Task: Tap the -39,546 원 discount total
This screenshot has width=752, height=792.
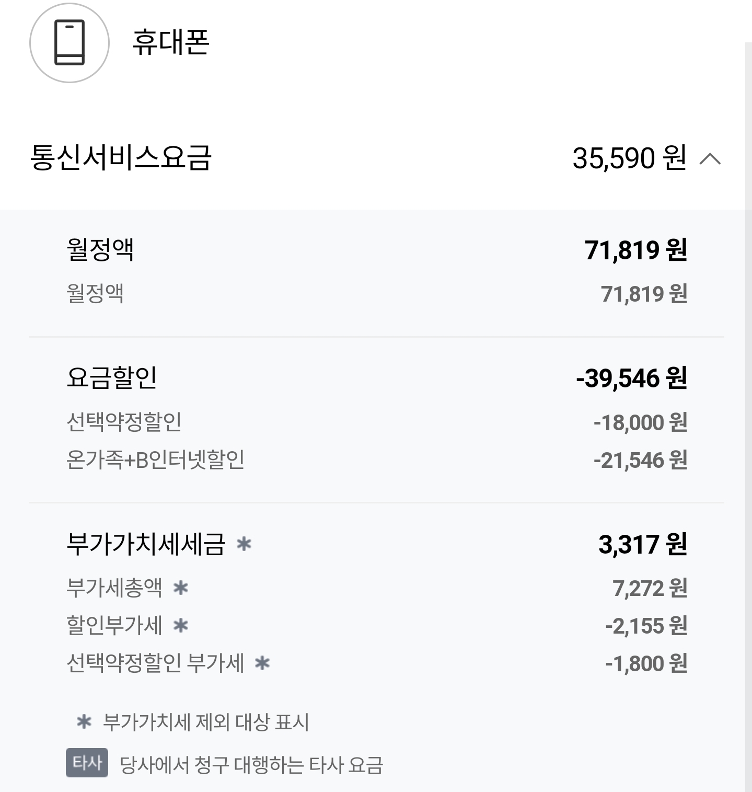Action: coord(631,378)
